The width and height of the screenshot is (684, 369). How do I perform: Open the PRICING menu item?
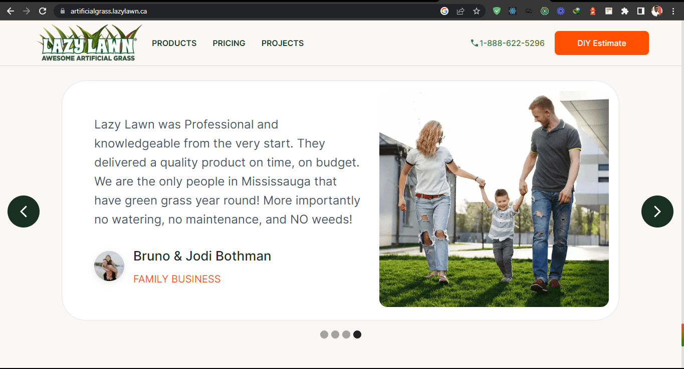tap(229, 43)
